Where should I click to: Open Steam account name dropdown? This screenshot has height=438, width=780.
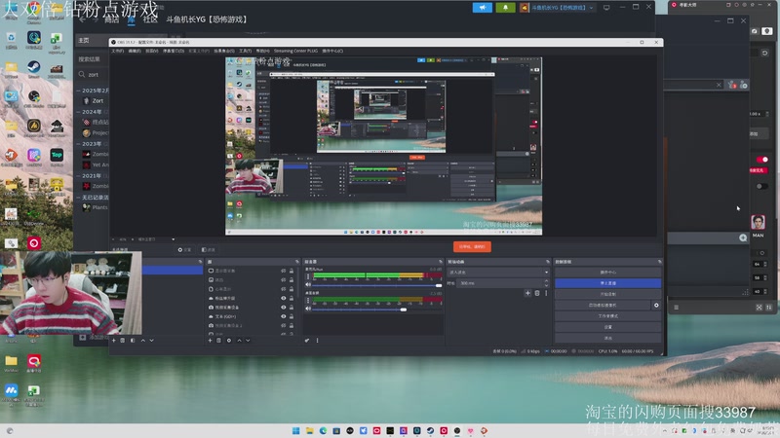(x=563, y=8)
